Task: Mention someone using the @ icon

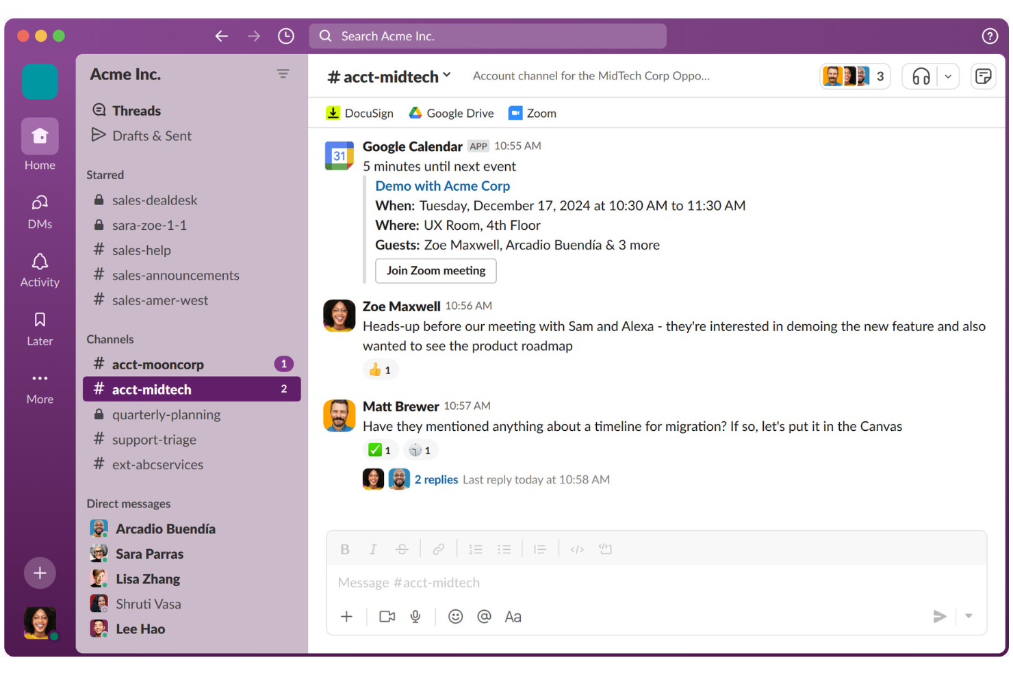Action: (x=484, y=616)
